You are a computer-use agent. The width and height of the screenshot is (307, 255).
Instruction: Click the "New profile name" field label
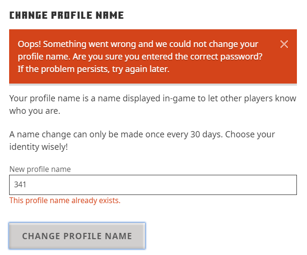pyautogui.click(x=40, y=169)
